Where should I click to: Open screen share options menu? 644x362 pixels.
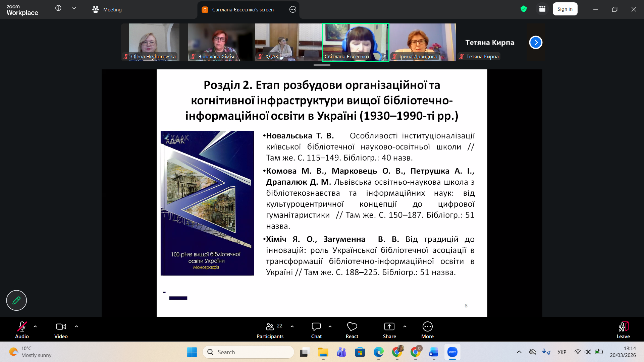293,9
